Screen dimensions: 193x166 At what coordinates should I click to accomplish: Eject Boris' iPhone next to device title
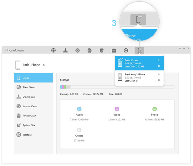coord(44,65)
